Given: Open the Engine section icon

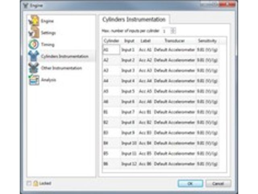Looking at the screenshot, I should pos(34,21).
